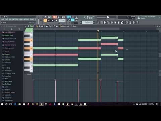Expand the Recent files browser folder
161x121 pixels.
click(x=7, y=35)
